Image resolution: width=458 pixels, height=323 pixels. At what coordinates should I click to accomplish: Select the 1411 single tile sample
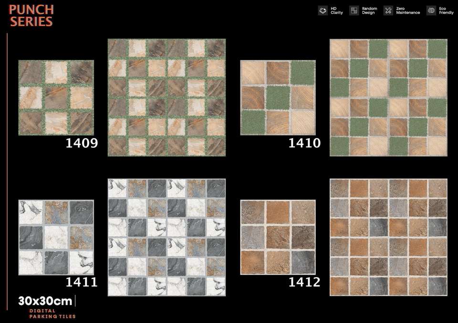[x=56, y=237]
